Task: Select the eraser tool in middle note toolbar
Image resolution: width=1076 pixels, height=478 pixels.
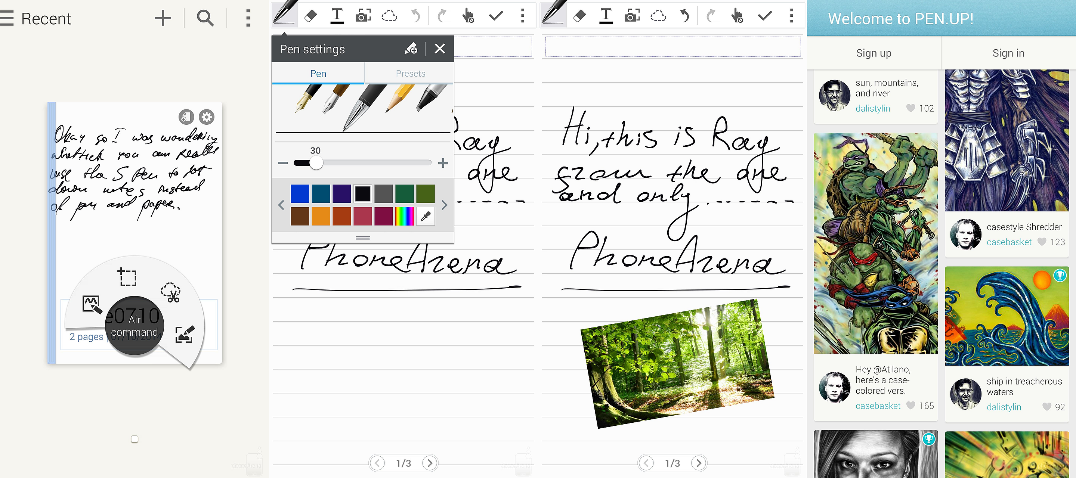Action: tap(310, 16)
